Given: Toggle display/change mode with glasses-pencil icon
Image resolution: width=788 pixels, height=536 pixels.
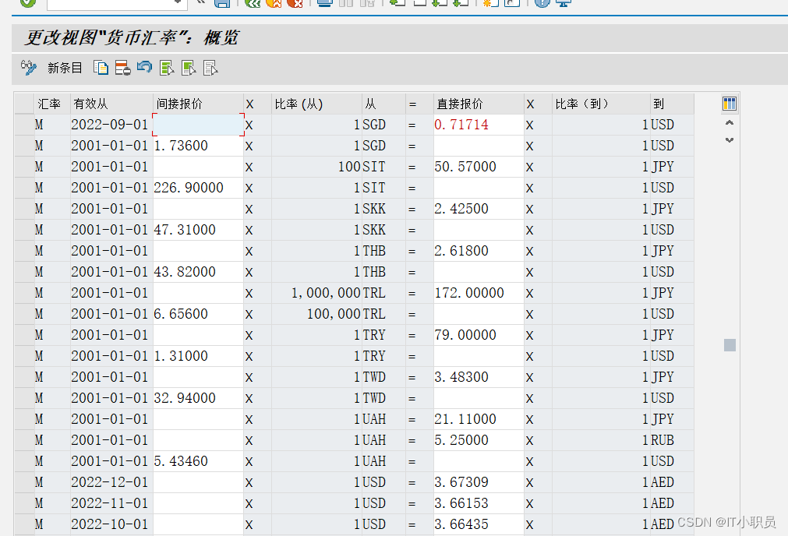Looking at the screenshot, I should click(x=29, y=68).
